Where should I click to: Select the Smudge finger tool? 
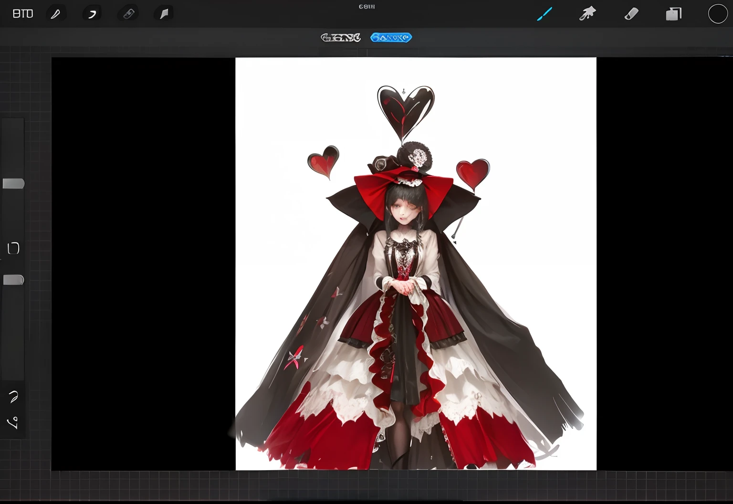tap(587, 14)
